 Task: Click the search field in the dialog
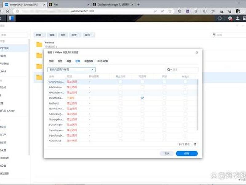[x=182, y=70]
